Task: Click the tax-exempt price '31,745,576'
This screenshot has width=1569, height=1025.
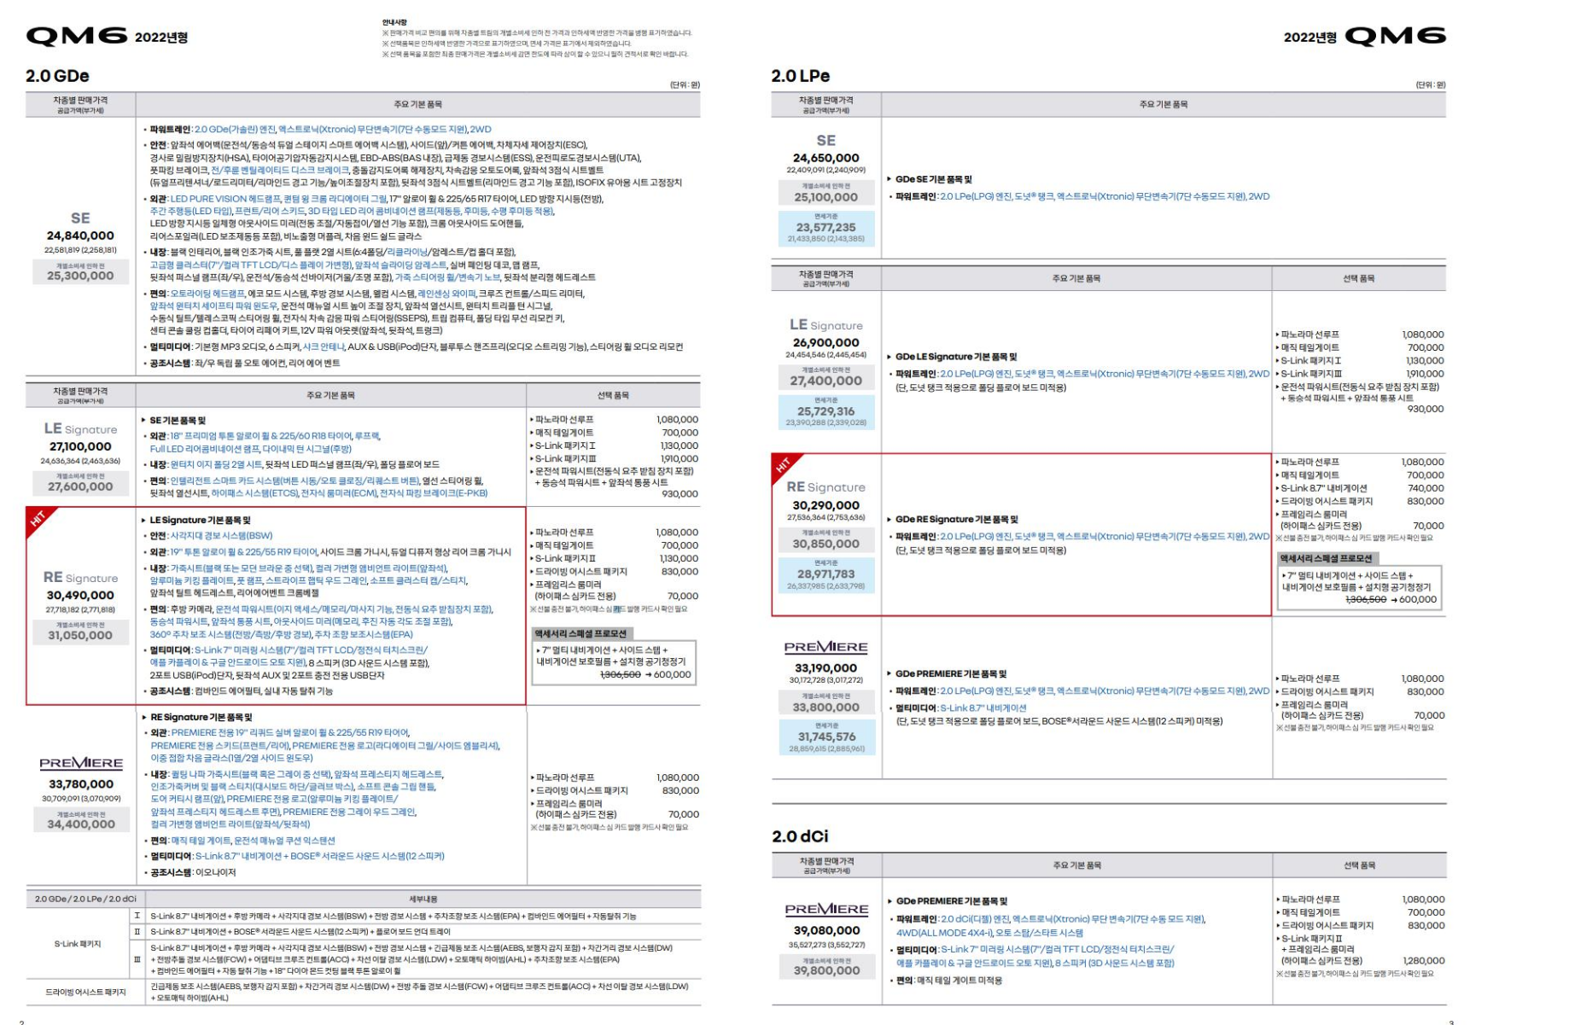Action: tap(825, 737)
